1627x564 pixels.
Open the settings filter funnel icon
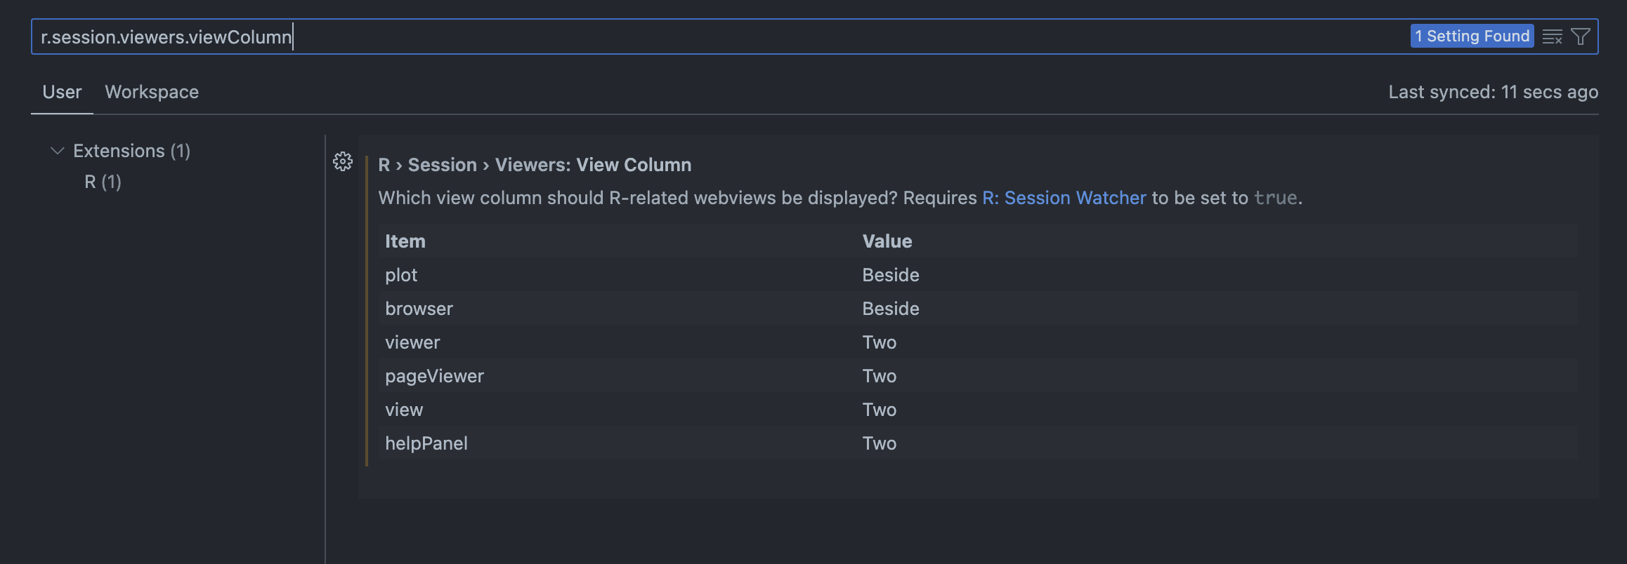[x=1581, y=36]
